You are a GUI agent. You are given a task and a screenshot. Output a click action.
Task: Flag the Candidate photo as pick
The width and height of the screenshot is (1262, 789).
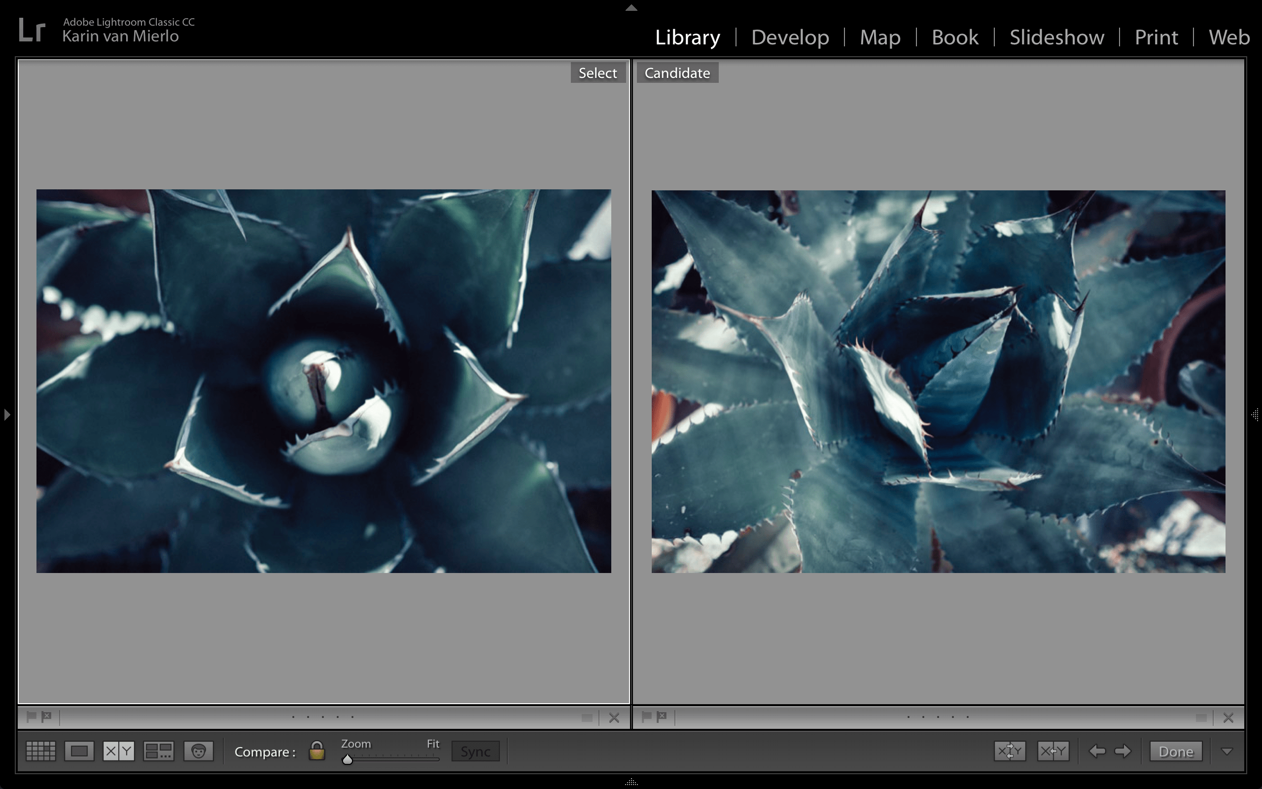point(647,717)
